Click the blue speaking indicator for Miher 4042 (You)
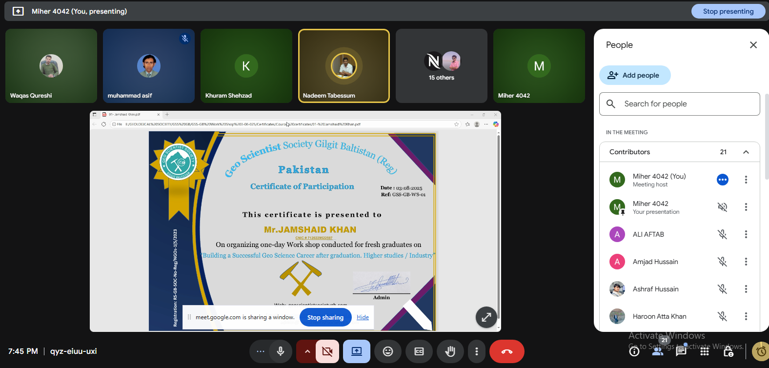This screenshot has width=769, height=368. [x=723, y=180]
